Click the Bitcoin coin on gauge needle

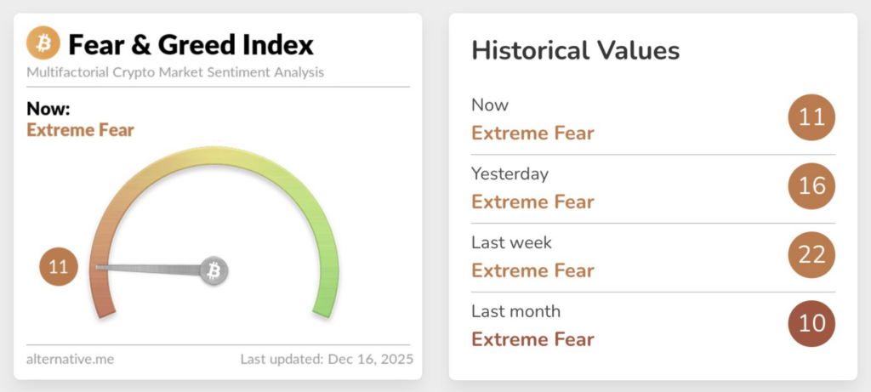(214, 271)
